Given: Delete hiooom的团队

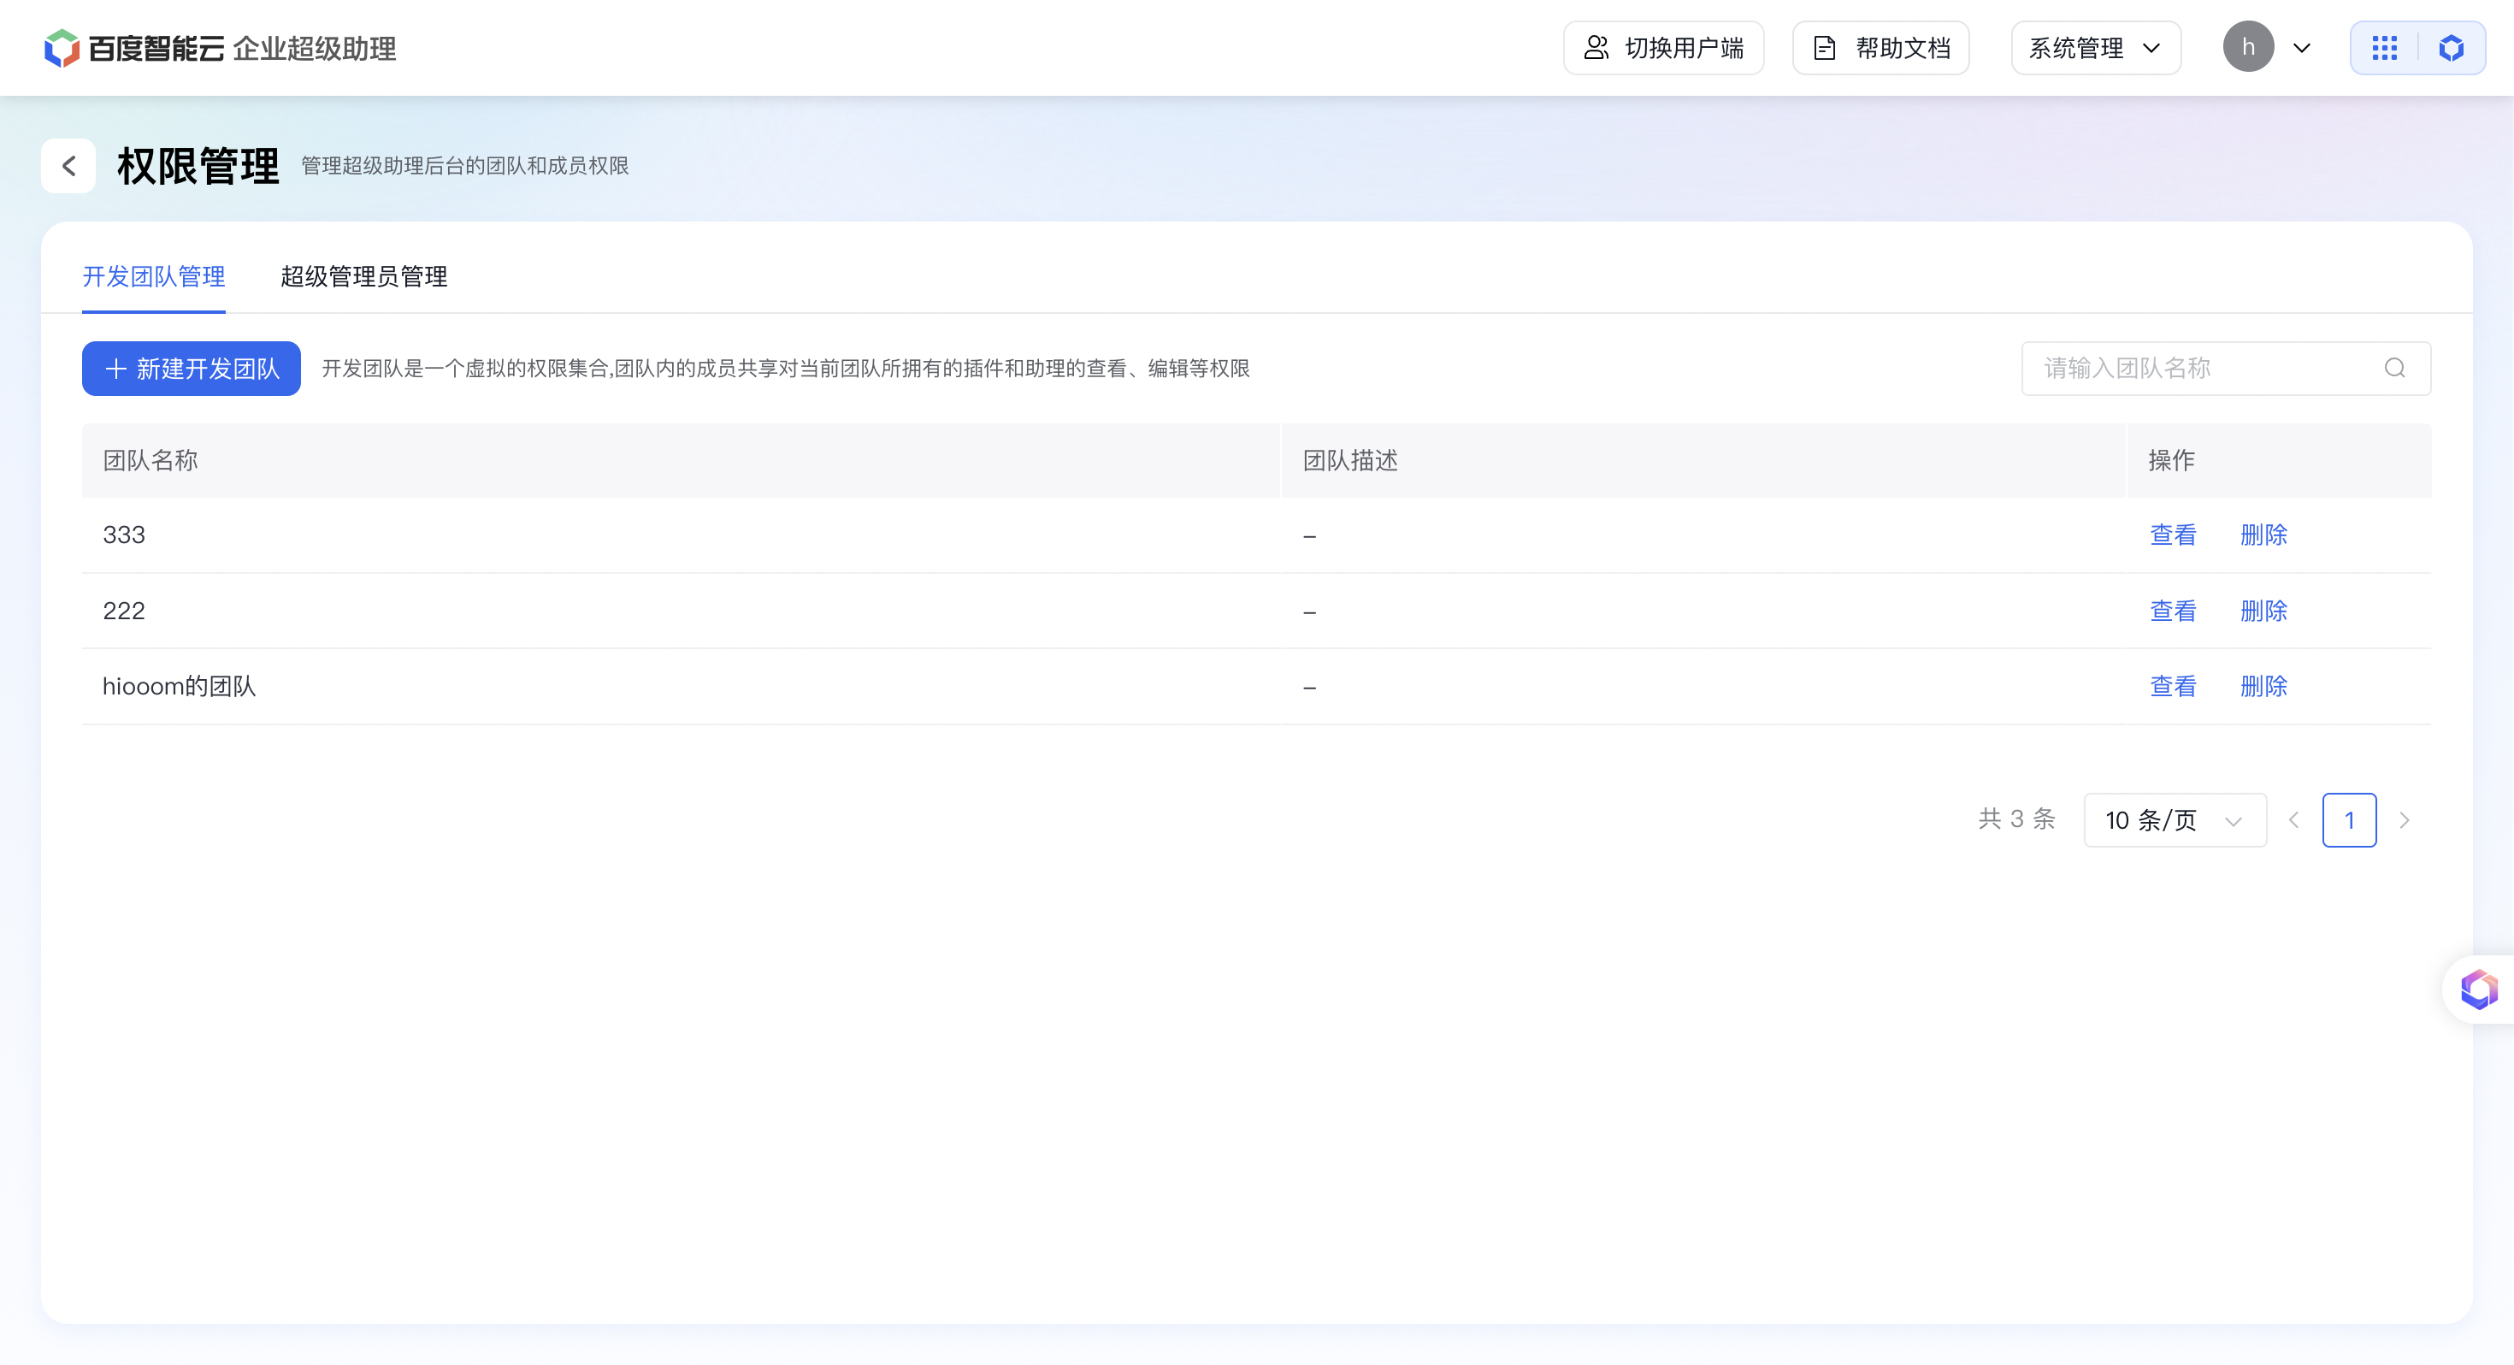Looking at the screenshot, I should point(2263,687).
